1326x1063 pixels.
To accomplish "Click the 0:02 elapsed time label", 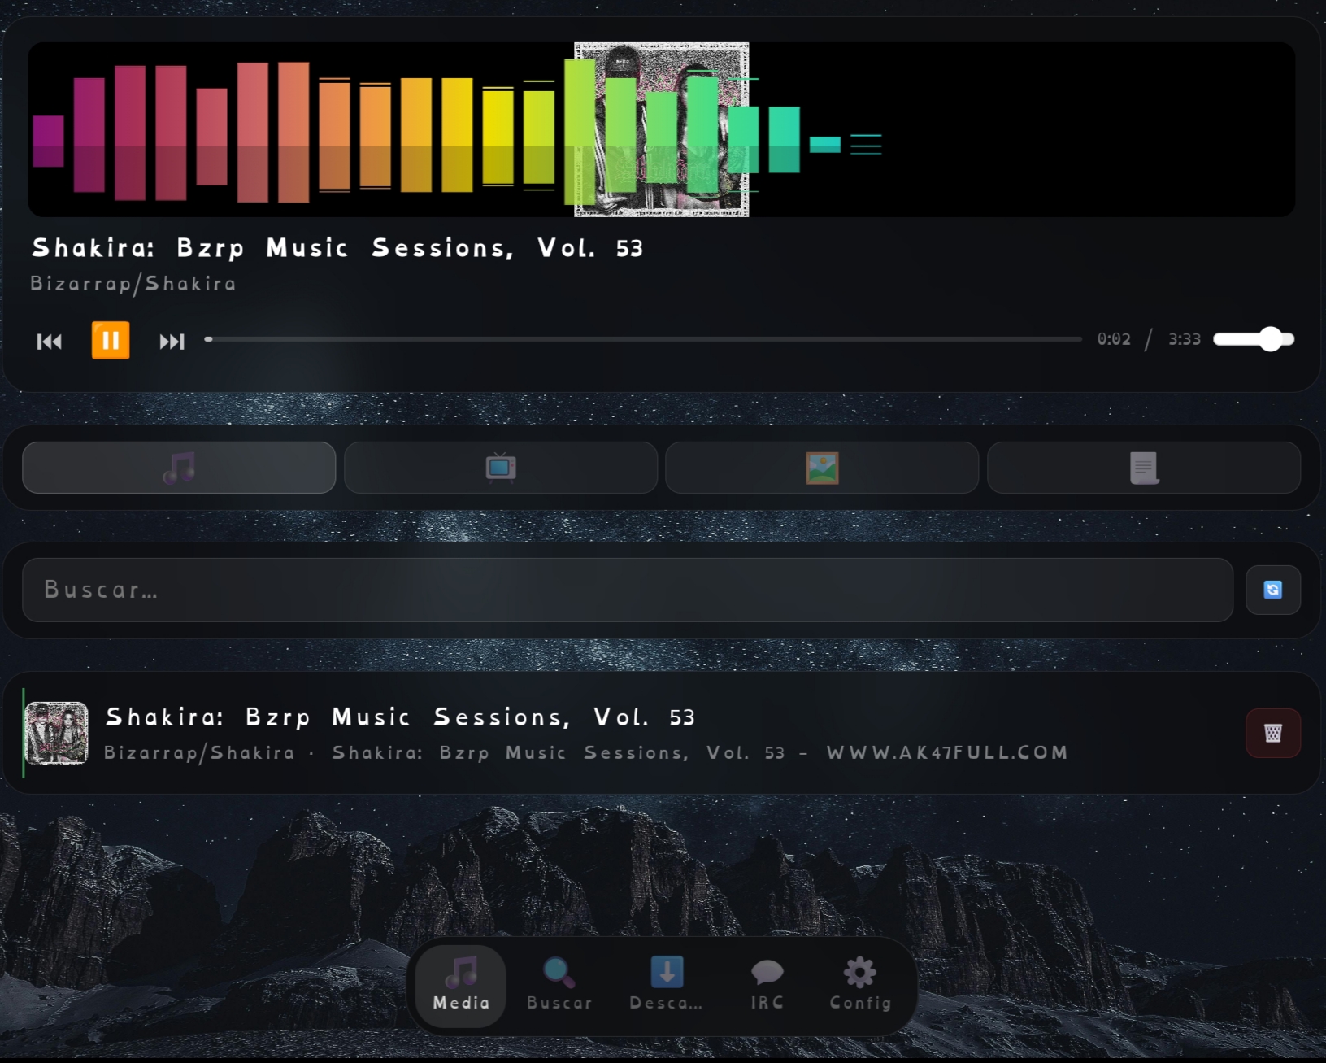I will (x=1114, y=339).
